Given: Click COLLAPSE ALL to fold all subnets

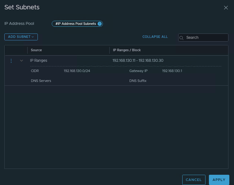Looking at the screenshot, I should (x=155, y=37).
